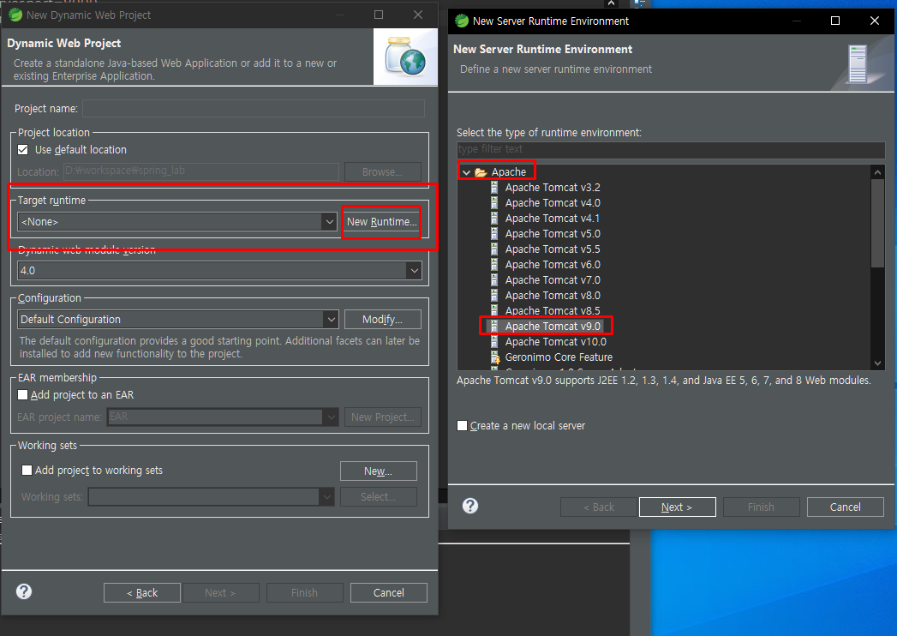
Task: Click the Modify configuration button
Action: point(383,320)
